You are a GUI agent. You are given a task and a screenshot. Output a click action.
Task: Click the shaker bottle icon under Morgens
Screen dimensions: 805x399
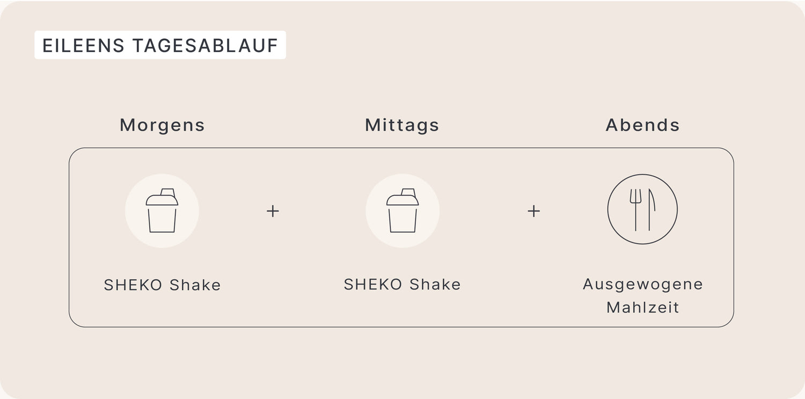pos(162,211)
